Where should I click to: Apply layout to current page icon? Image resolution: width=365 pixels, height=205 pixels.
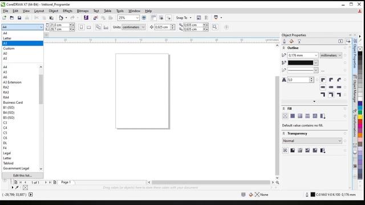(106, 27)
